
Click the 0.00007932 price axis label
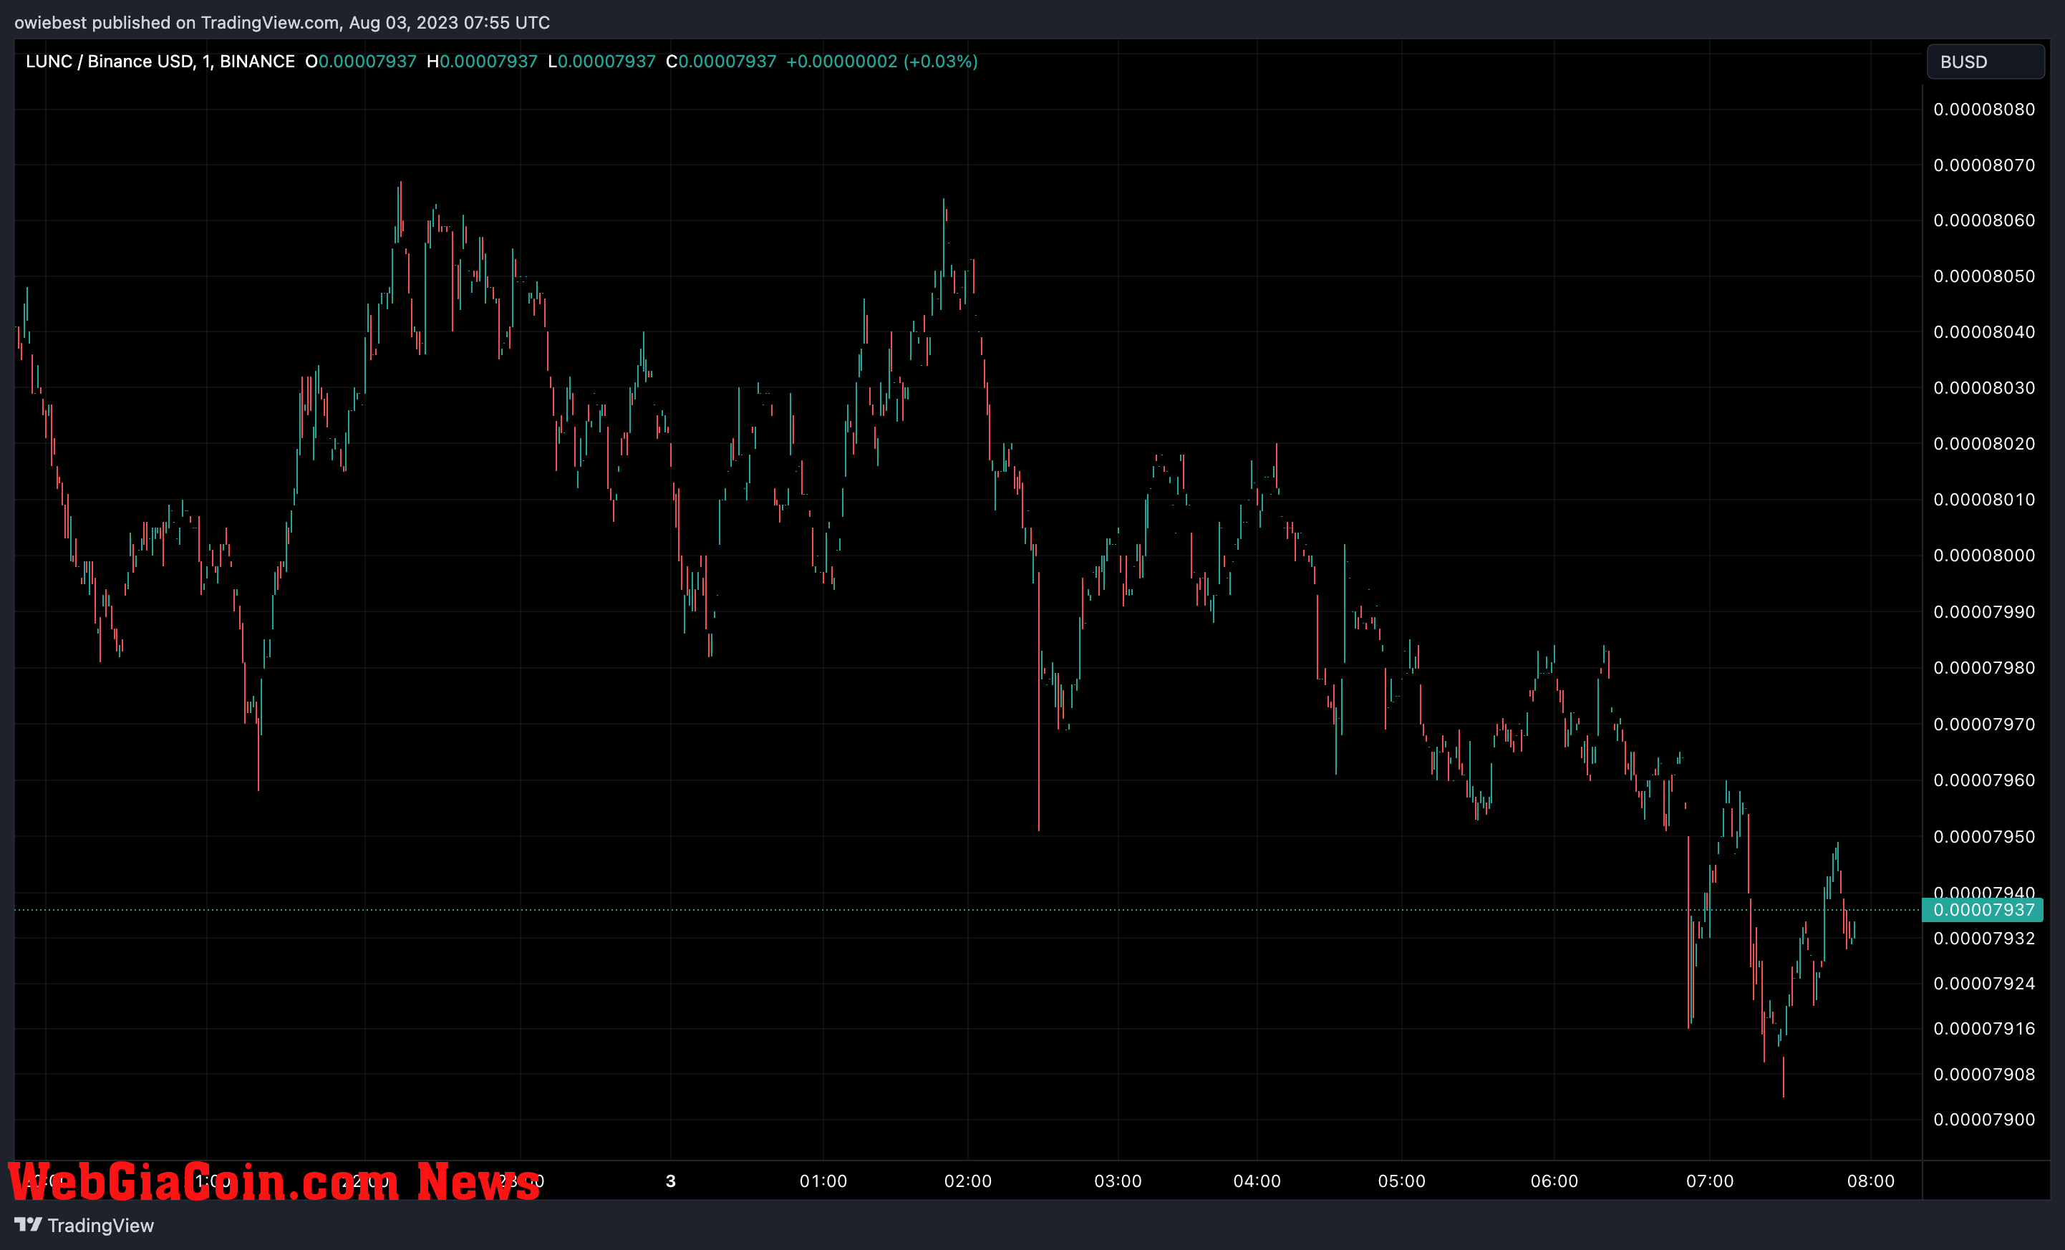tap(1983, 939)
